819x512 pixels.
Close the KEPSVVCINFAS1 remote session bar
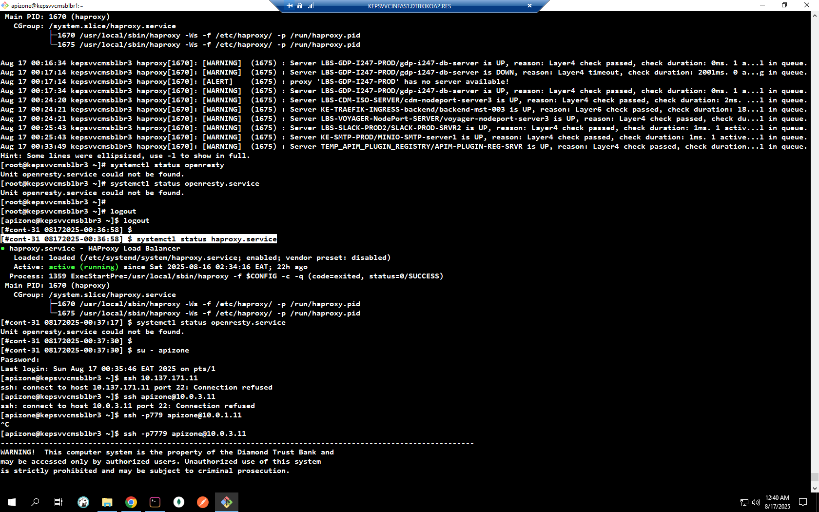529,6
